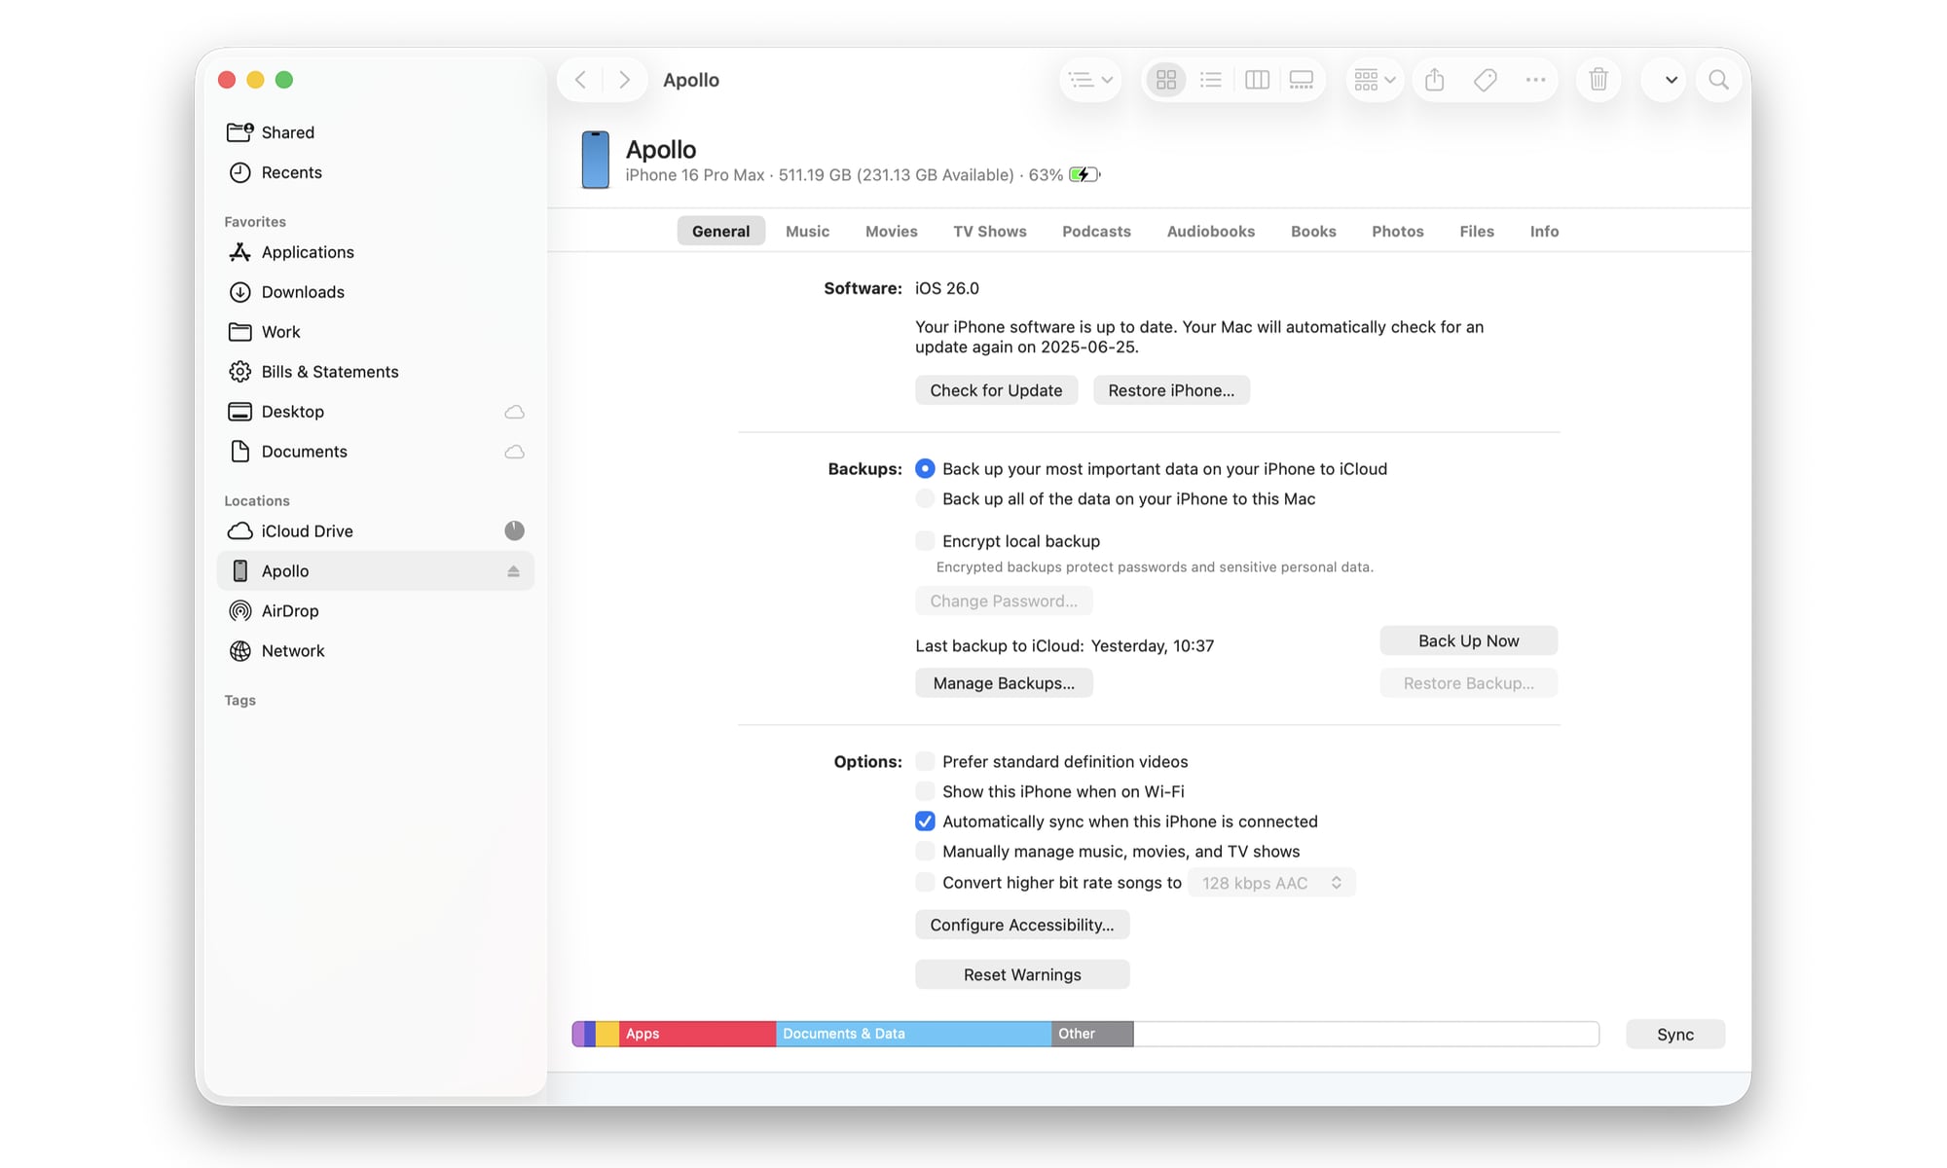Image resolution: width=1947 pixels, height=1168 pixels.
Task: Open the sort options list dropdown
Action: tap(1090, 80)
